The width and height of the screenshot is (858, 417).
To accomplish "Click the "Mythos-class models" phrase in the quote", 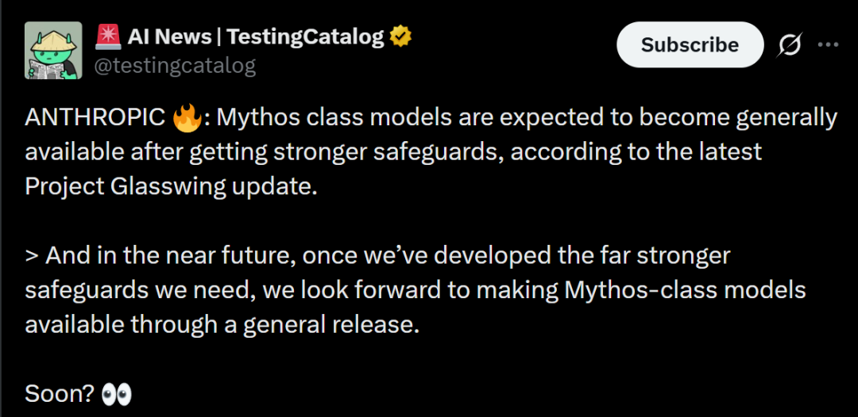I will [685, 291].
